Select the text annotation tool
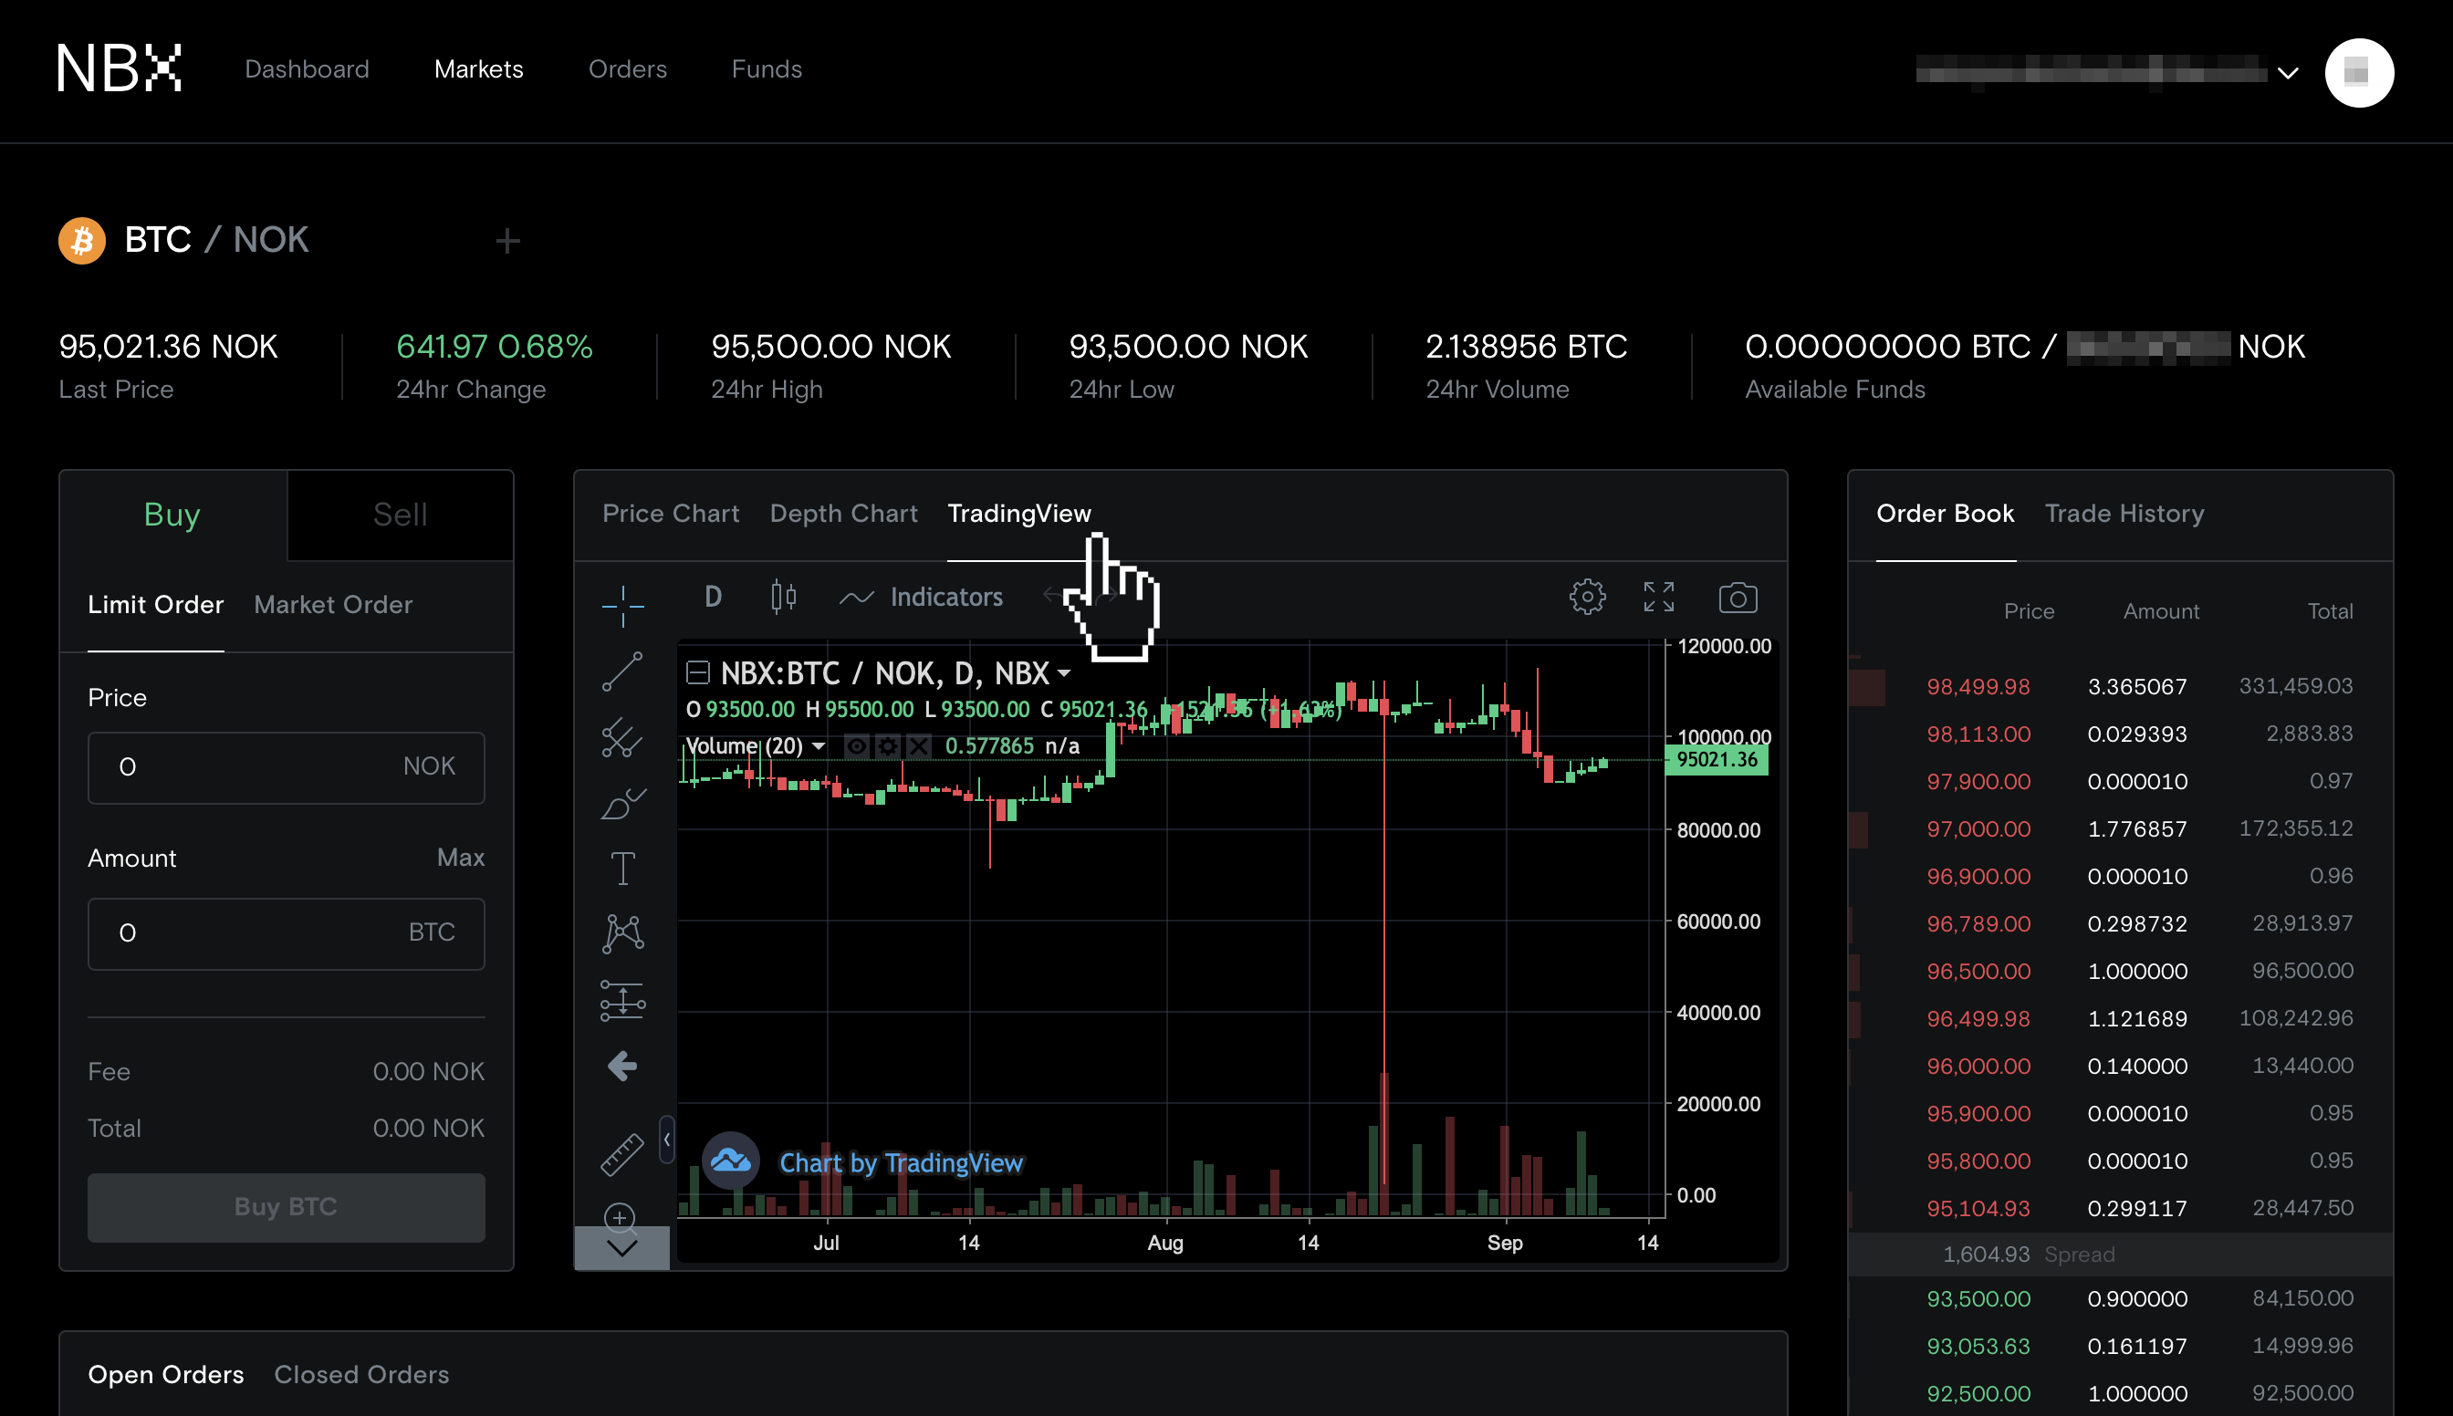Viewport: 2453px width, 1416px height. point(622,869)
